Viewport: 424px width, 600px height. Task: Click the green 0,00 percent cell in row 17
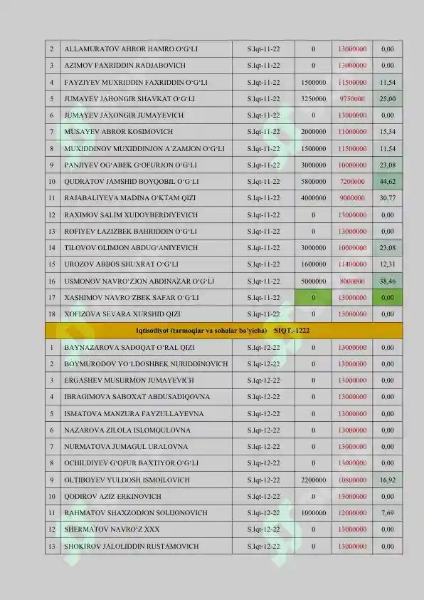point(387,298)
